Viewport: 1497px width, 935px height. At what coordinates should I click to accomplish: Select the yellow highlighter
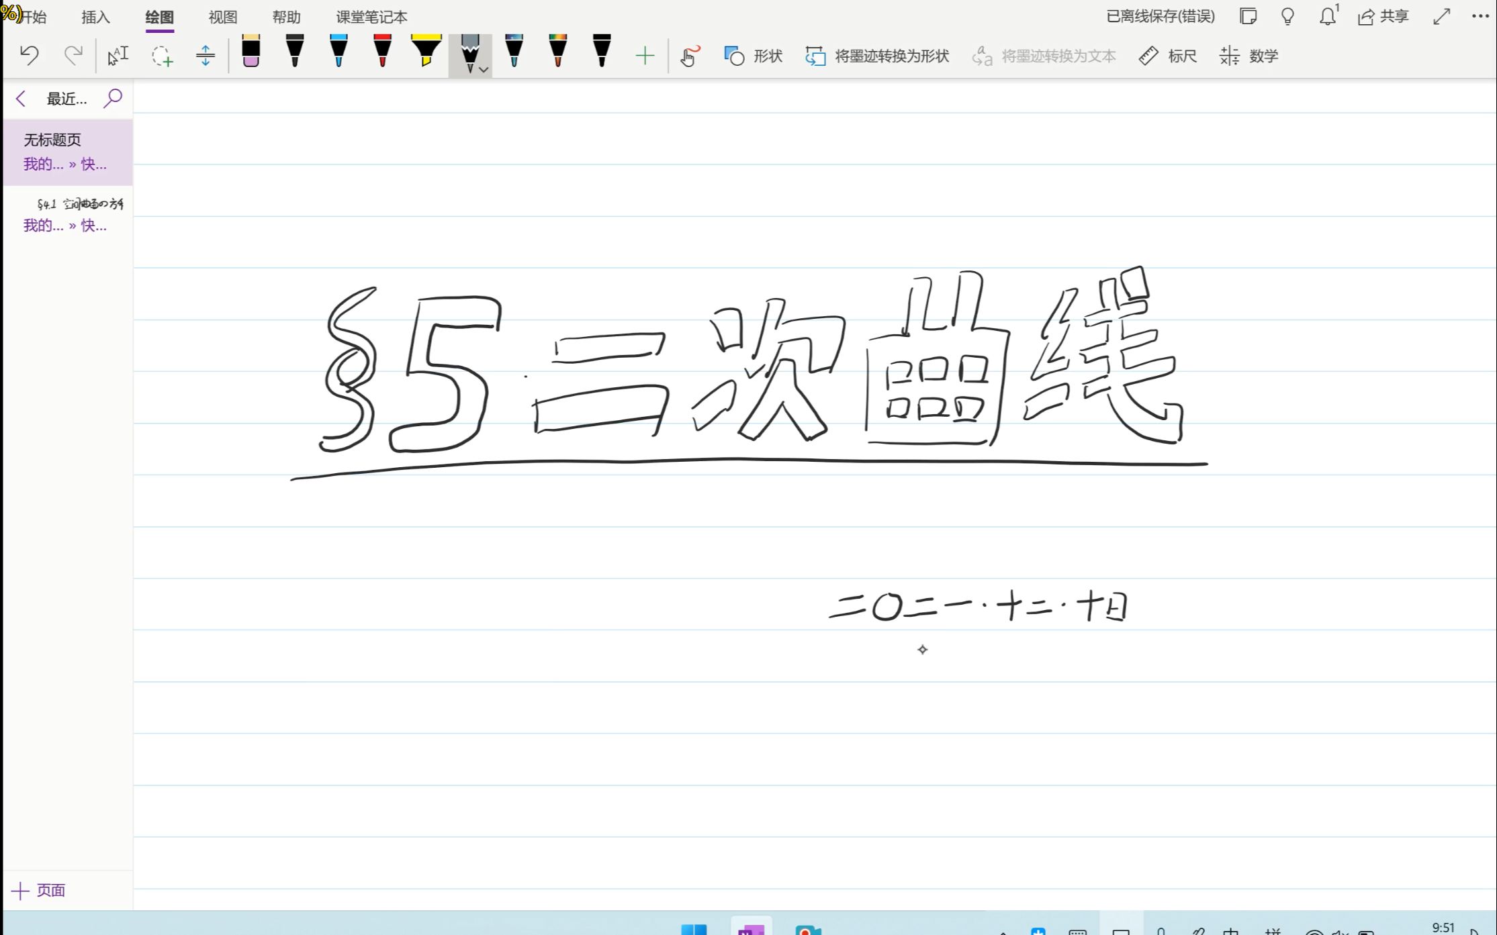[426, 51]
